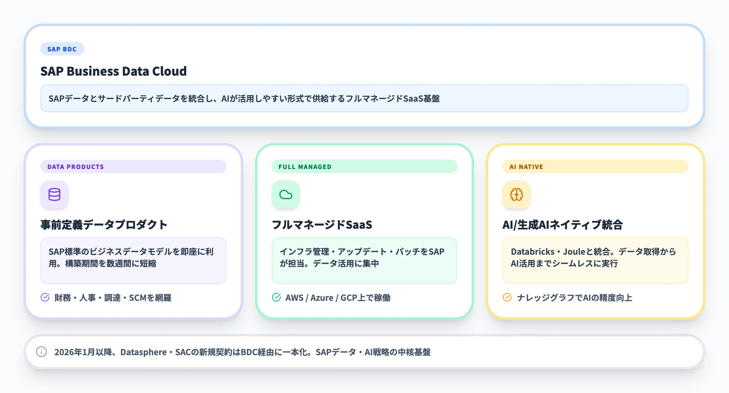The height and width of the screenshot is (393, 729).
Task: Select the purple checkmark beside 財務・人事・調達・SCMを網羅
Action: (x=45, y=298)
